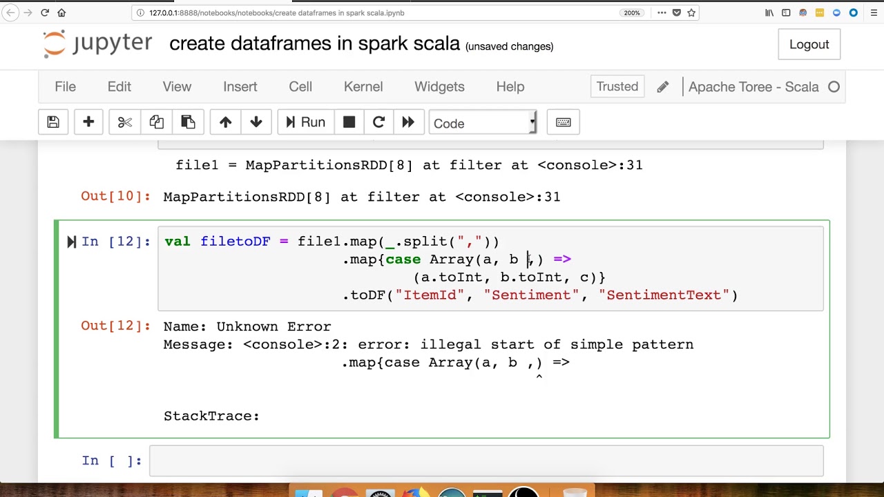The width and height of the screenshot is (884, 497).
Task: Click the pencil edit mode icon
Action: (x=663, y=87)
